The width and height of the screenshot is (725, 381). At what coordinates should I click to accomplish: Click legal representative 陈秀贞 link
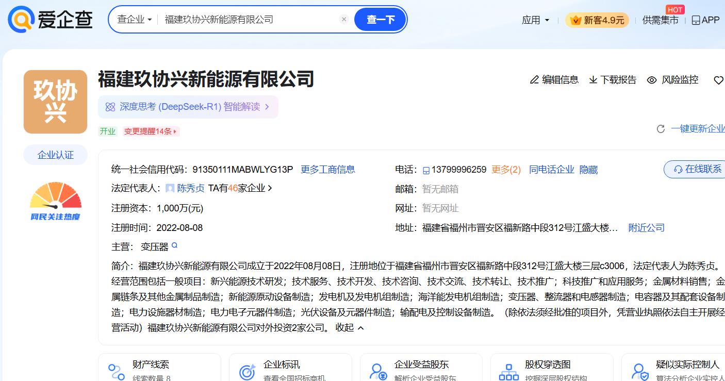pos(191,188)
